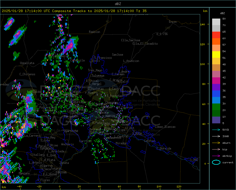Click the Carrizal map label
This screenshot has width=236, height=190.
click(x=85, y=141)
